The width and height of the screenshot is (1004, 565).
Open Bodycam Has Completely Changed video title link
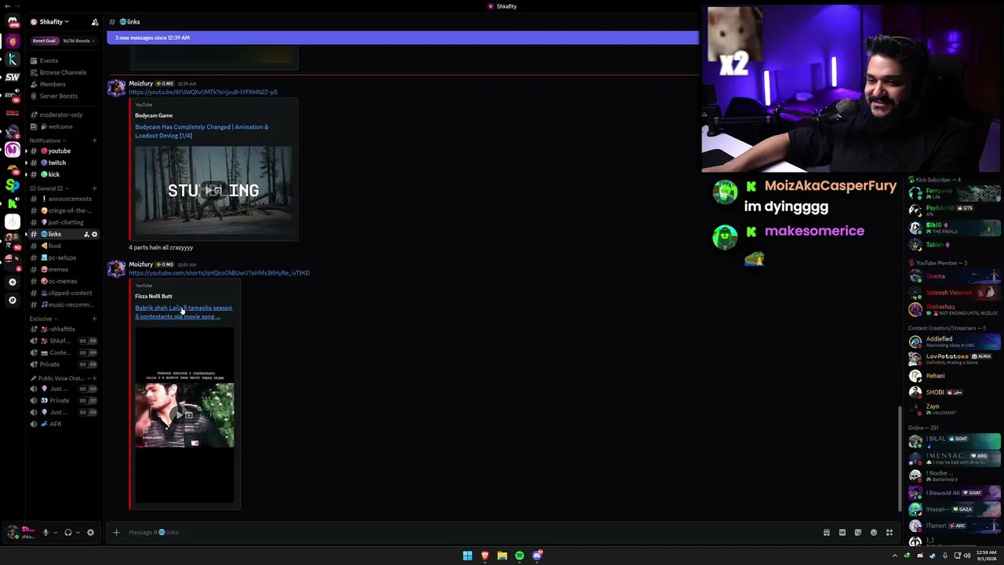coord(202,131)
